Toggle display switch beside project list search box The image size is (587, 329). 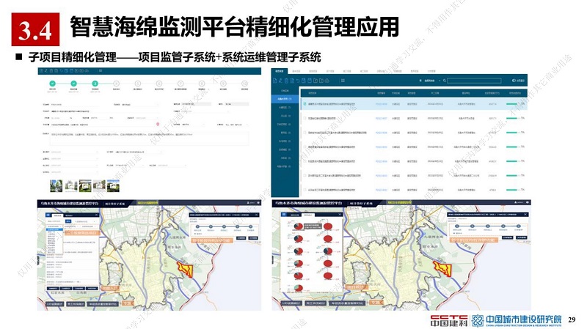(x=514, y=81)
